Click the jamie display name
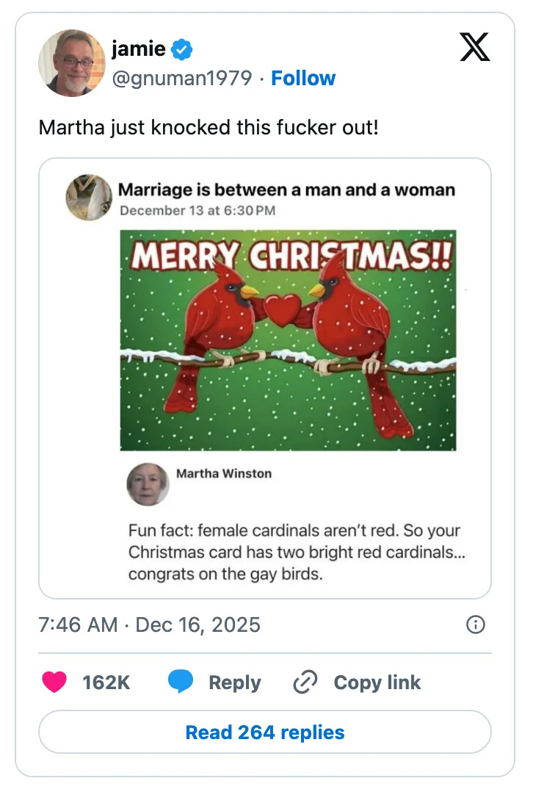Viewport: 533px width, 792px height. tap(138, 49)
